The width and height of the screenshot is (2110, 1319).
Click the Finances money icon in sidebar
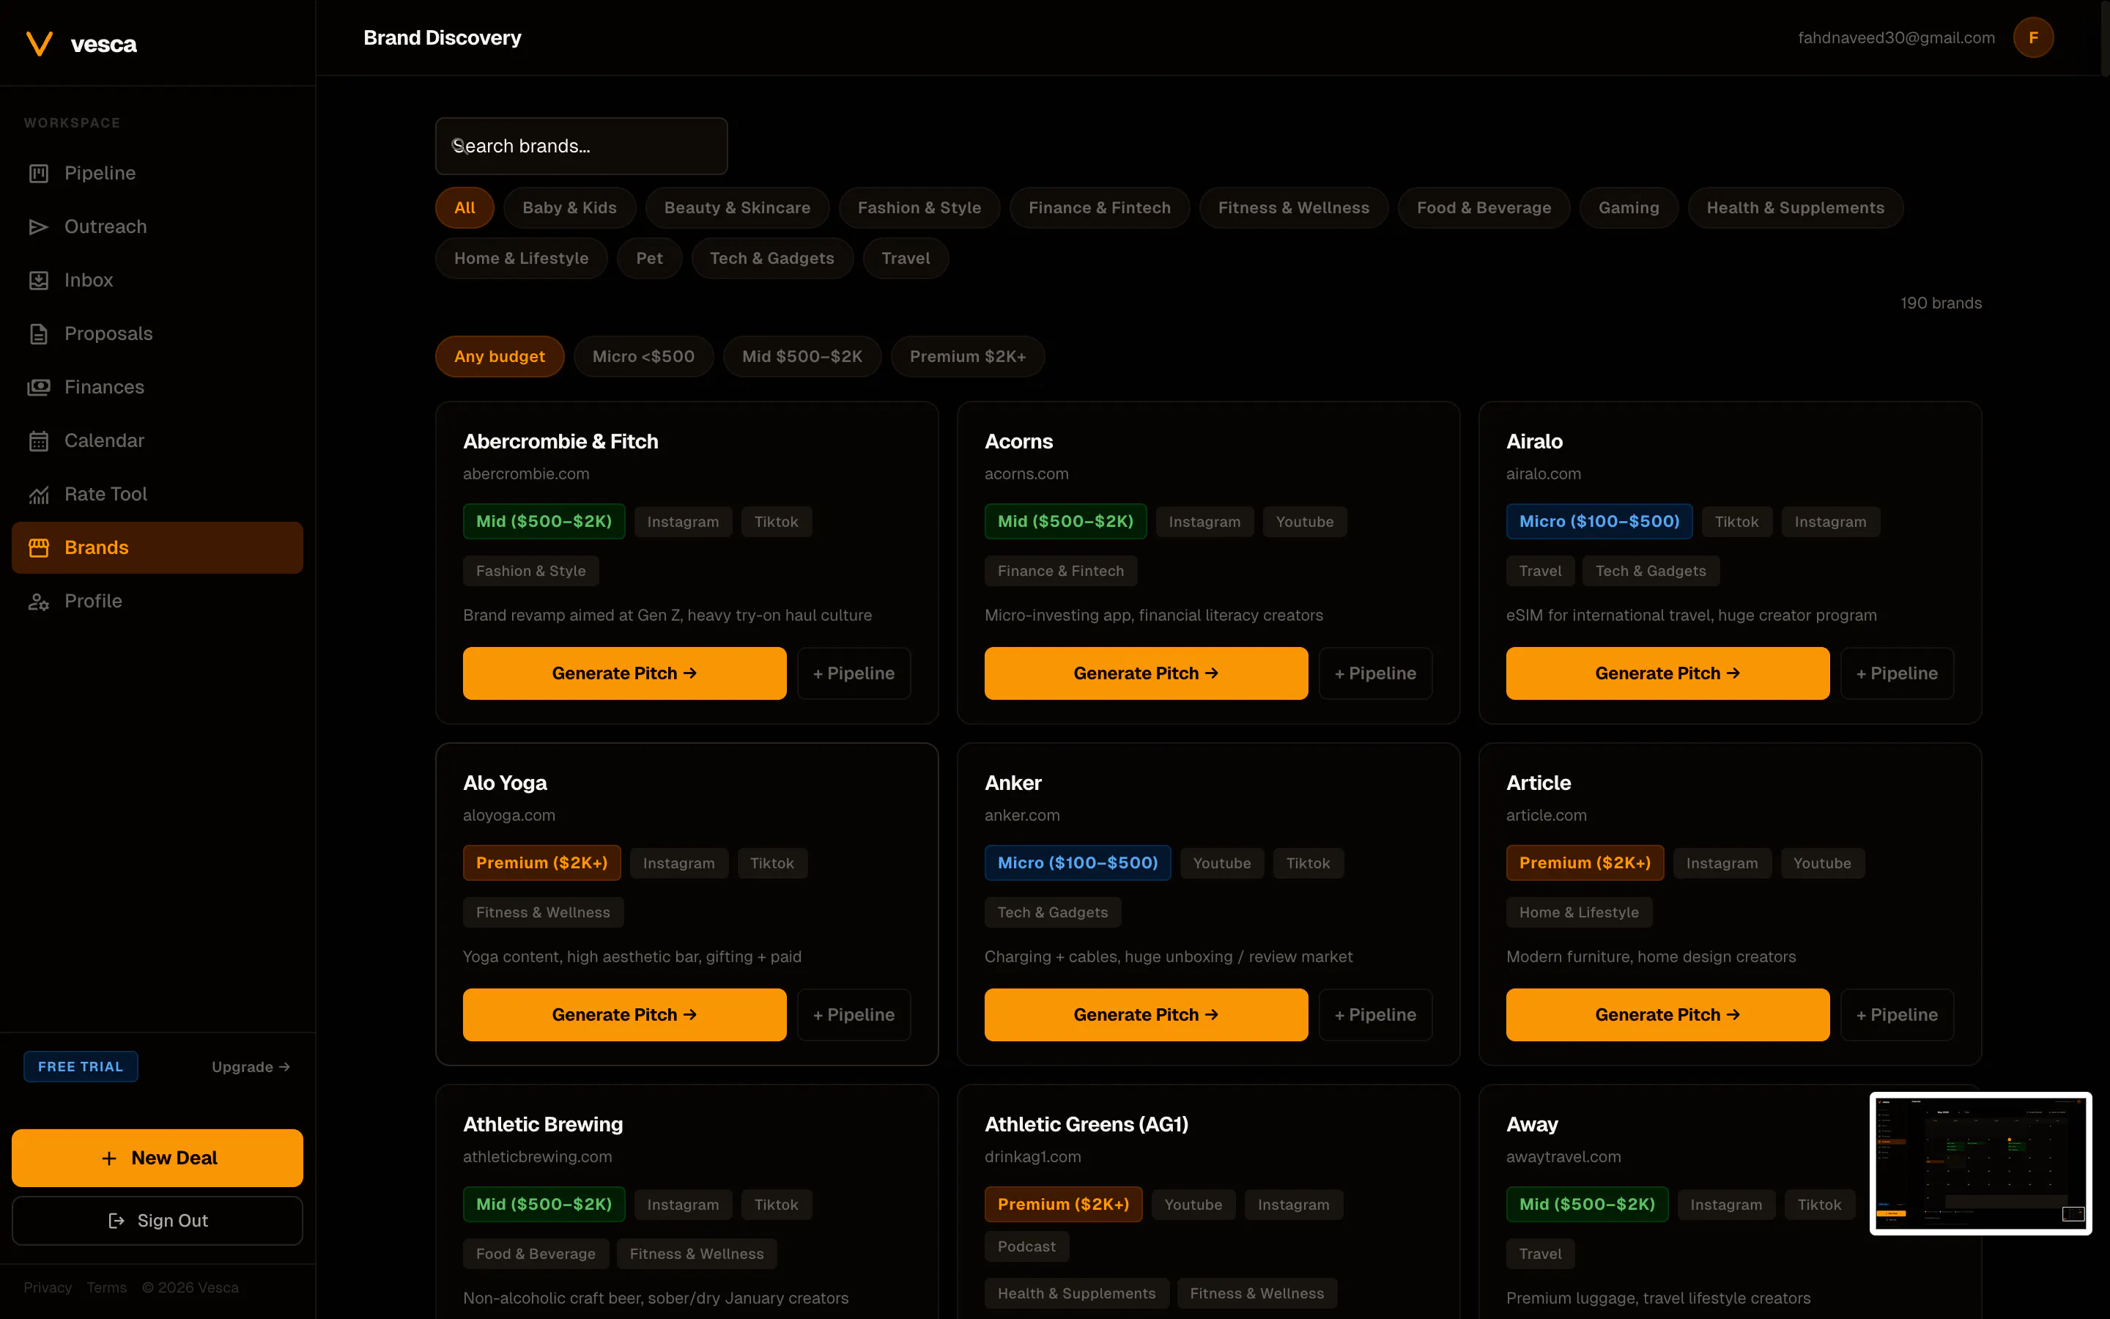[38, 388]
